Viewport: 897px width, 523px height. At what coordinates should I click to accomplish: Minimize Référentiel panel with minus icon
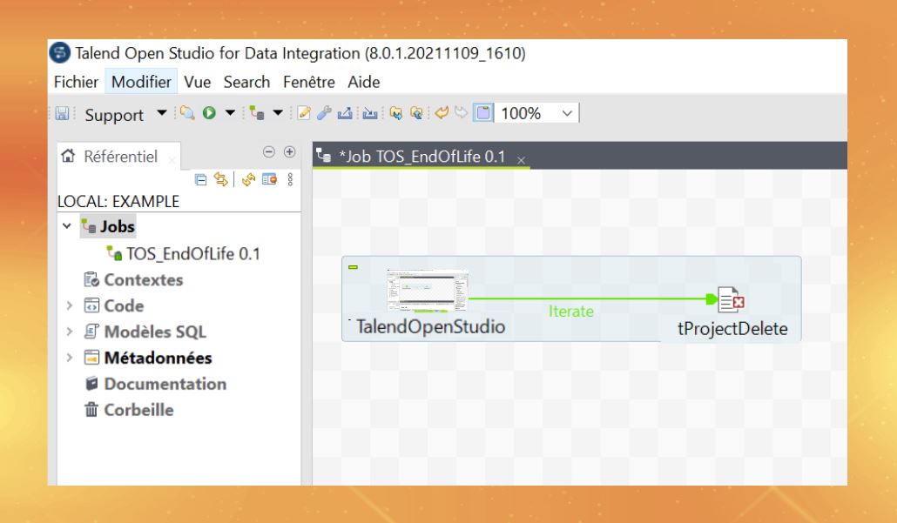pos(269,152)
